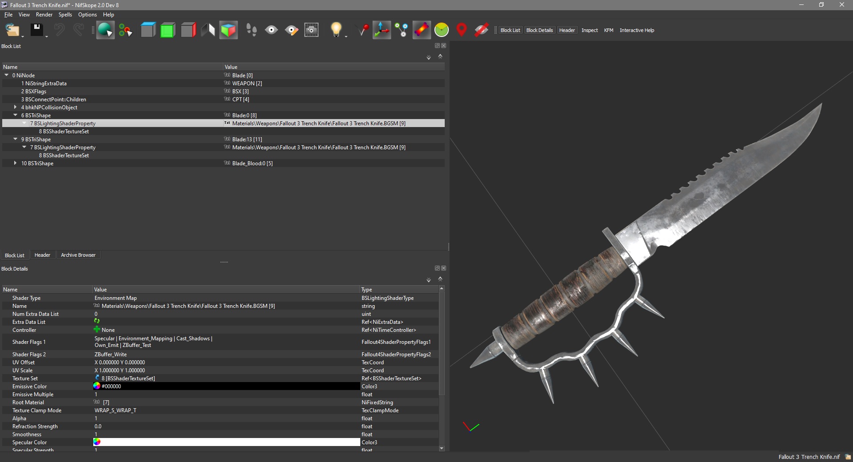Expand the 10 BSTriShape node
This screenshot has width=853, height=462.
pos(16,163)
